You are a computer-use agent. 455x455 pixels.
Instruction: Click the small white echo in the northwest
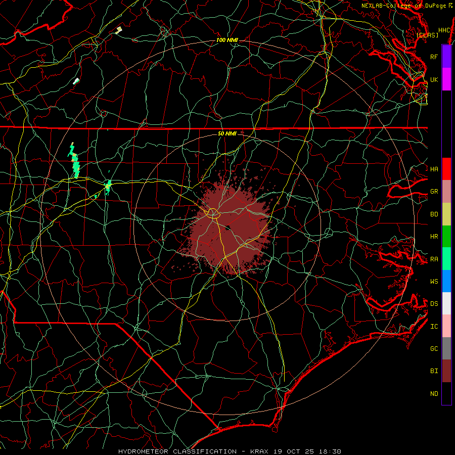pos(76,81)
